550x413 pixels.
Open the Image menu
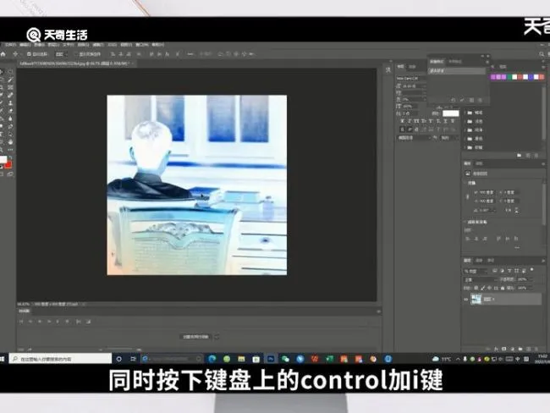pos(39,45)
